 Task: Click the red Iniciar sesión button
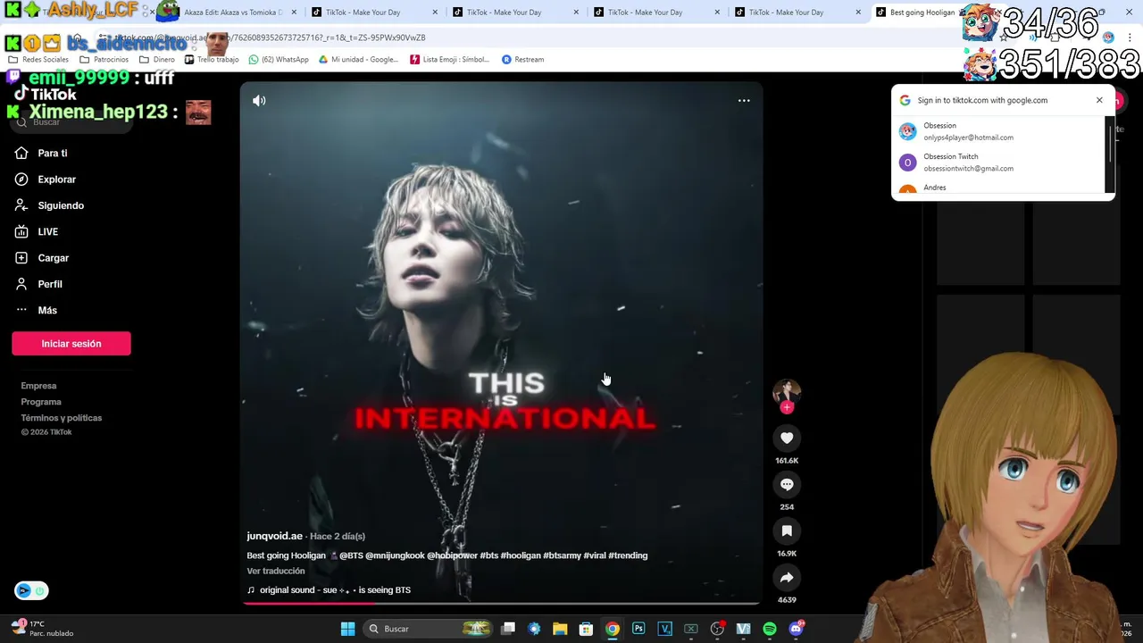tap(71, 344)
